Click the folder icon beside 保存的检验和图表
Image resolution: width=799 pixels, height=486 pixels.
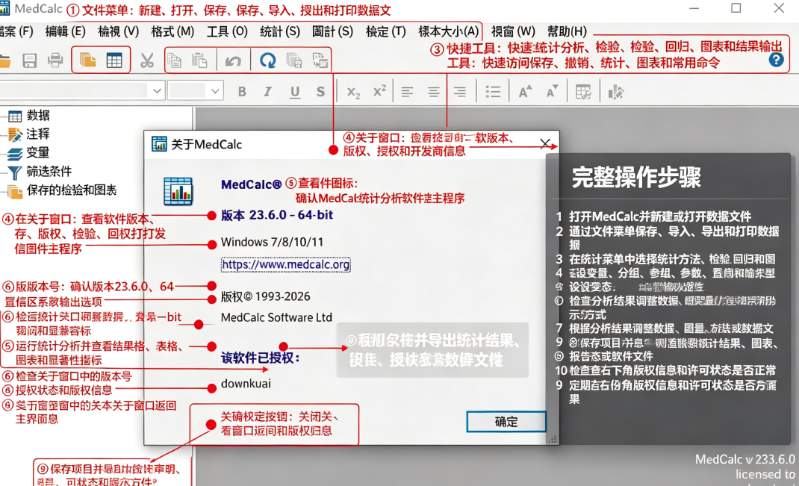15,192
